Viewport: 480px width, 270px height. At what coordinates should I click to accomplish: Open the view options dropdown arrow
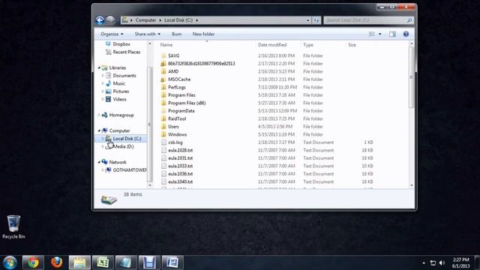point(380,34)
